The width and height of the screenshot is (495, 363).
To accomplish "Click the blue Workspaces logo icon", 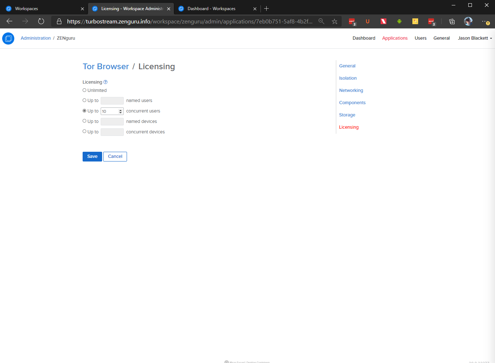I will [8, 38].
